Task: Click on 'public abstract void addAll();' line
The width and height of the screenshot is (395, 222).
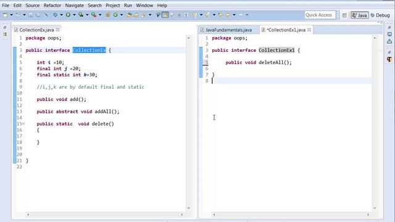Action: [78, 112]
